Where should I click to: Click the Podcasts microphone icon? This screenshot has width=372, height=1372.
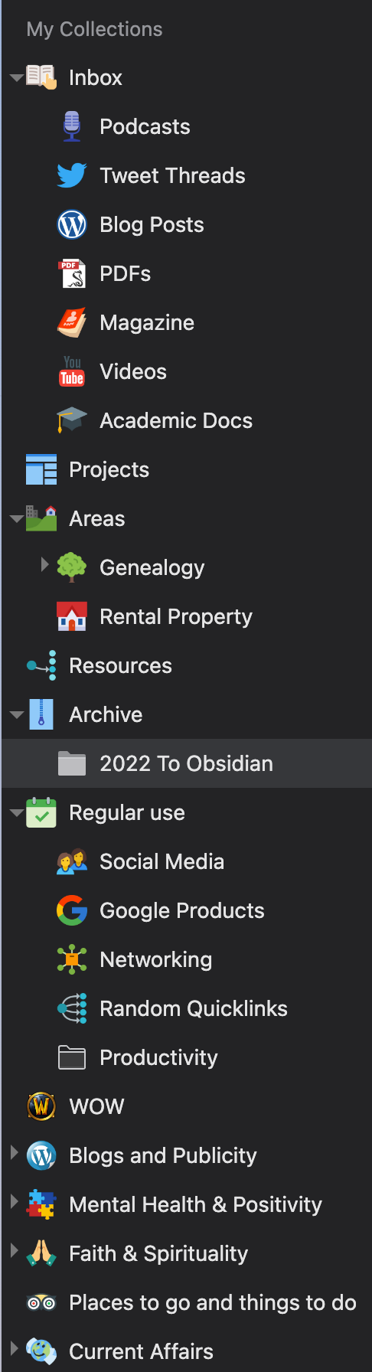click(x=72, y=126)
